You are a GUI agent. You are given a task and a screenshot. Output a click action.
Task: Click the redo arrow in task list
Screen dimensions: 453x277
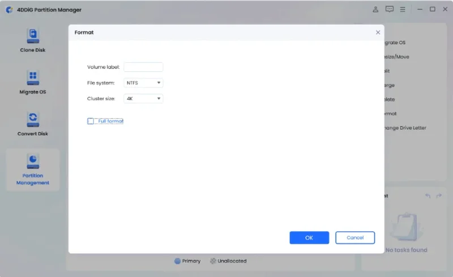tap(439, 196)
